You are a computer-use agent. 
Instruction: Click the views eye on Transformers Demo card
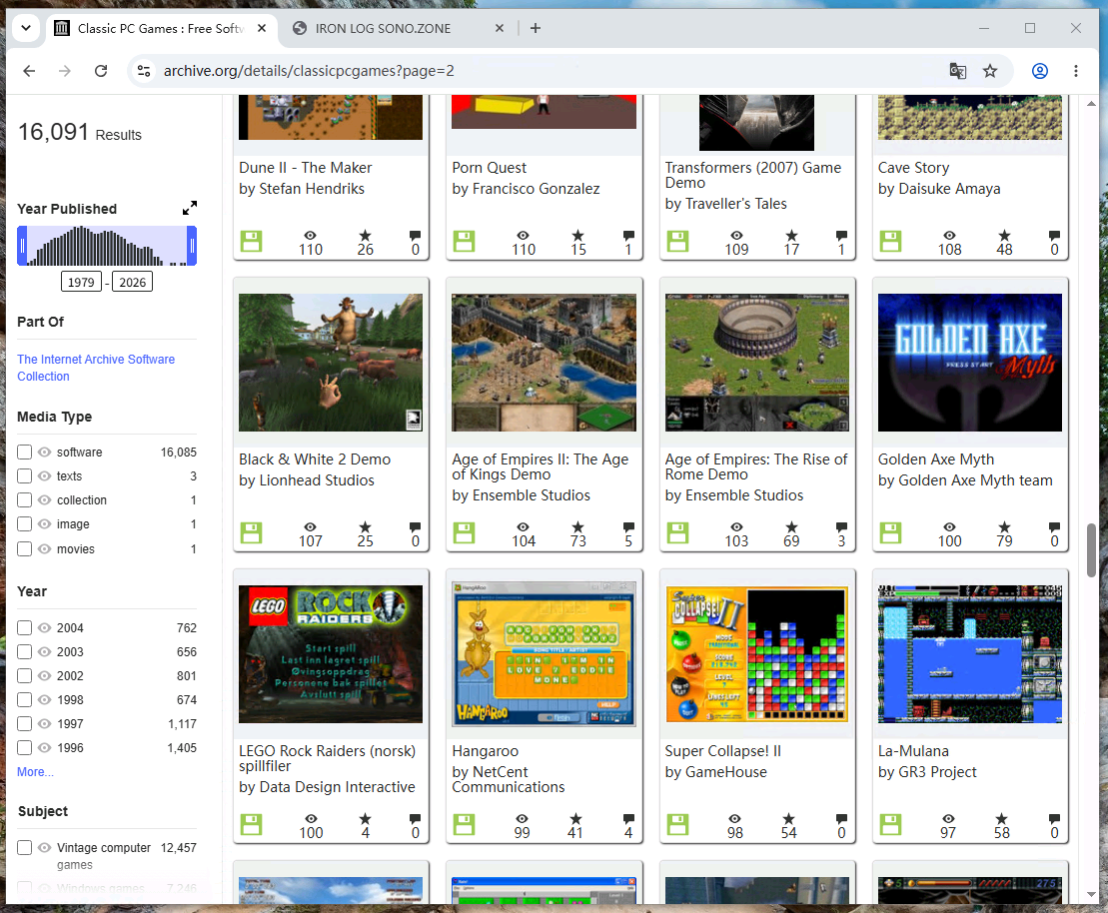click(736, 236)
